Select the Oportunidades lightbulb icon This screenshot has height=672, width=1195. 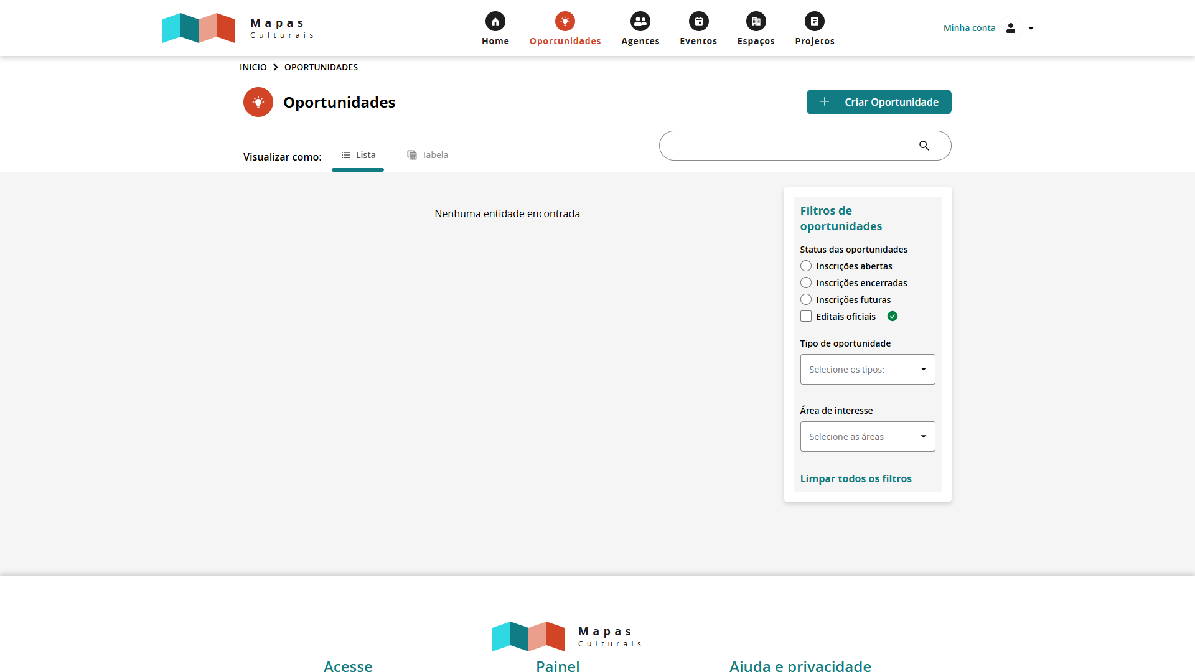(x=565, y=21)
